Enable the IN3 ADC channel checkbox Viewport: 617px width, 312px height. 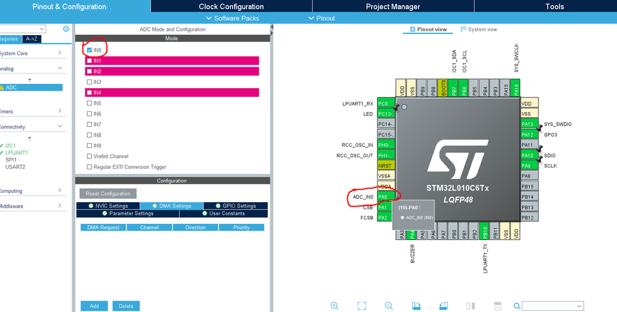pos(90,82)
